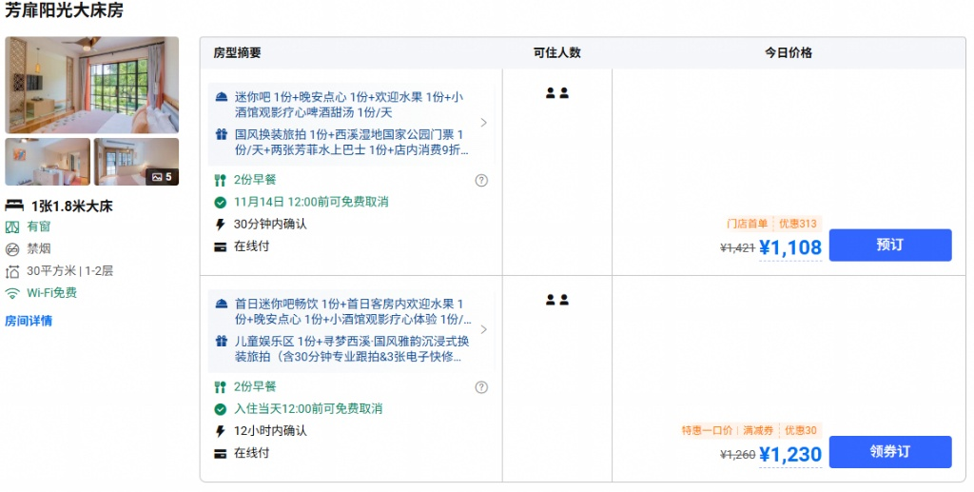974x492 pixels.
Task: Click the no-smoking icon beside 禁烟
Action: tap(12, 249)
